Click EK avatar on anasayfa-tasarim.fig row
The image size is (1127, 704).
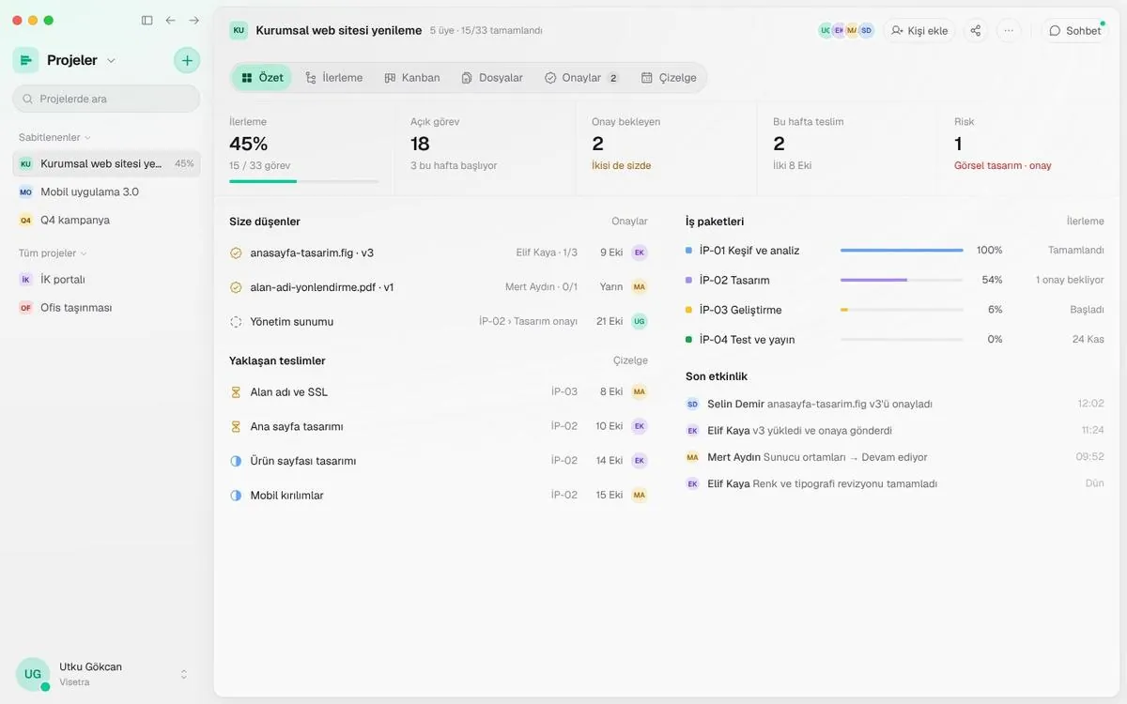click(x=640, y=253)
